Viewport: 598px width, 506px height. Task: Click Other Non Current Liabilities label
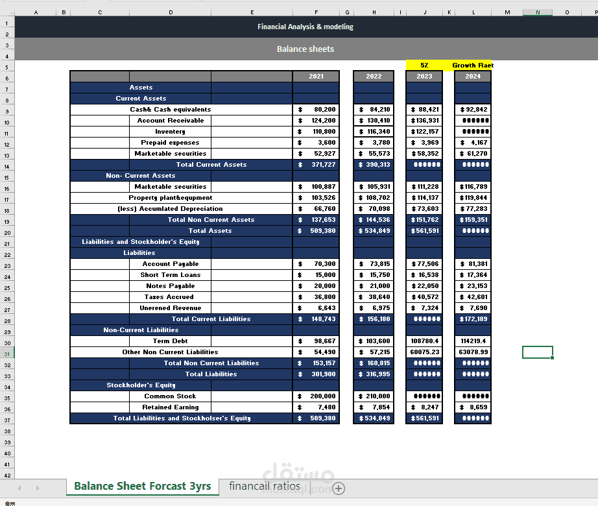170,352
